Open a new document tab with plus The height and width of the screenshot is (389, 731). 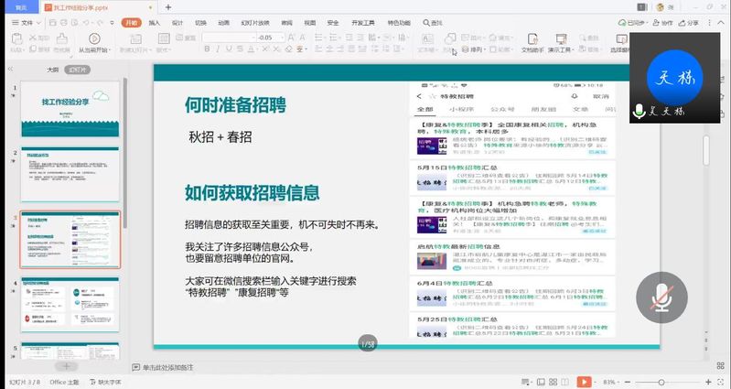click(x=167, y=7)
